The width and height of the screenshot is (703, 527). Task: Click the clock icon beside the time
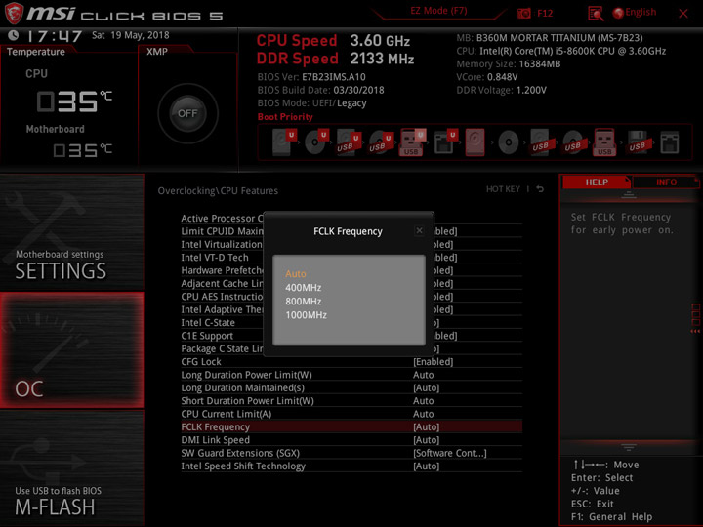14,35
